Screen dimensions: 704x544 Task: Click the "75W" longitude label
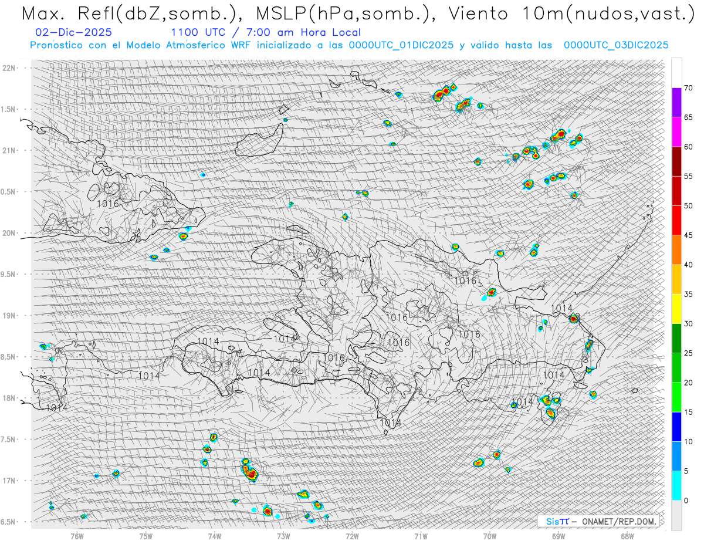145,536
